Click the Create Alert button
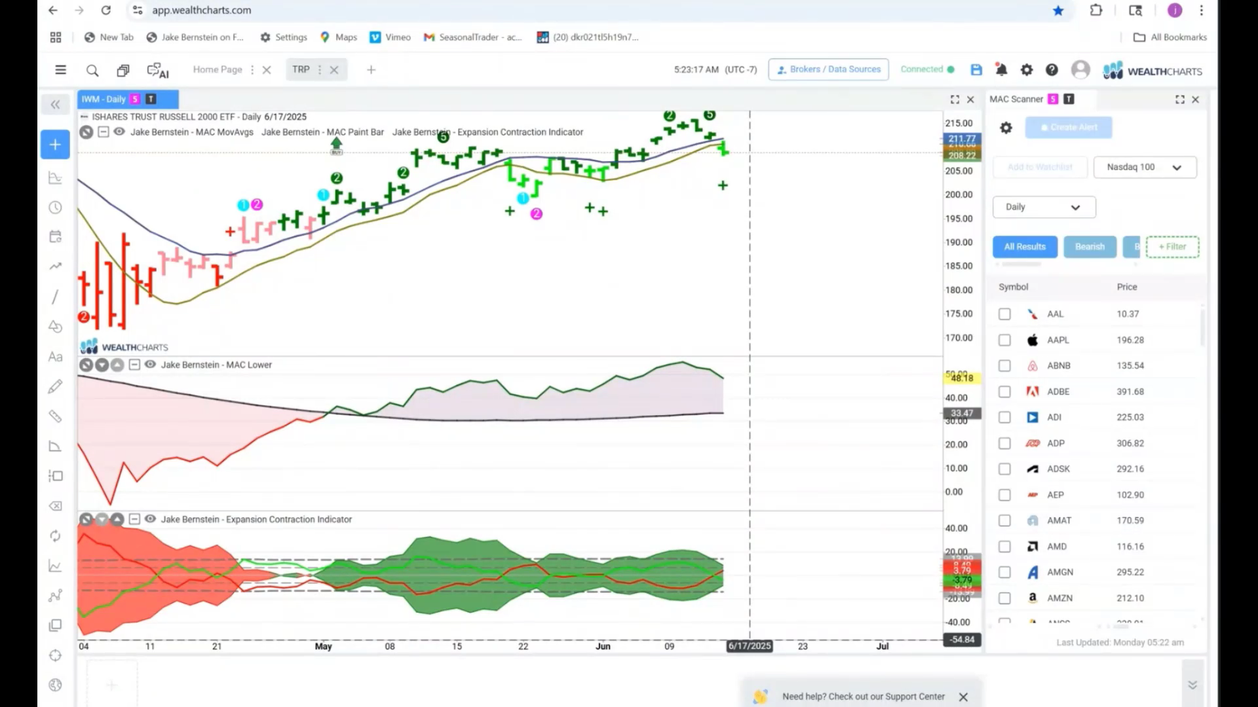The width and height of the screenshot is (1258, 707). tap(1069, 128)
